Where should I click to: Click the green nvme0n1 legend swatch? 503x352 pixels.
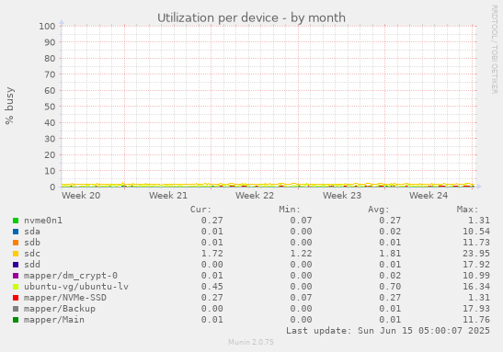(16, 221)
